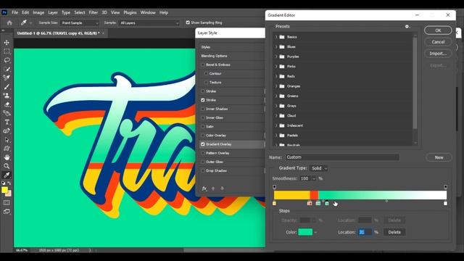Screen dimensions: 464x261
Task: Select the Brush tool
Action: 7,87
